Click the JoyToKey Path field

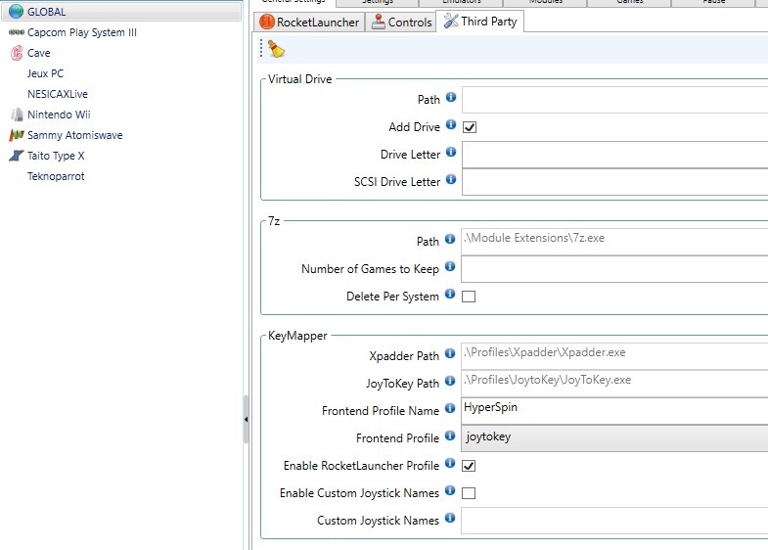614,384
